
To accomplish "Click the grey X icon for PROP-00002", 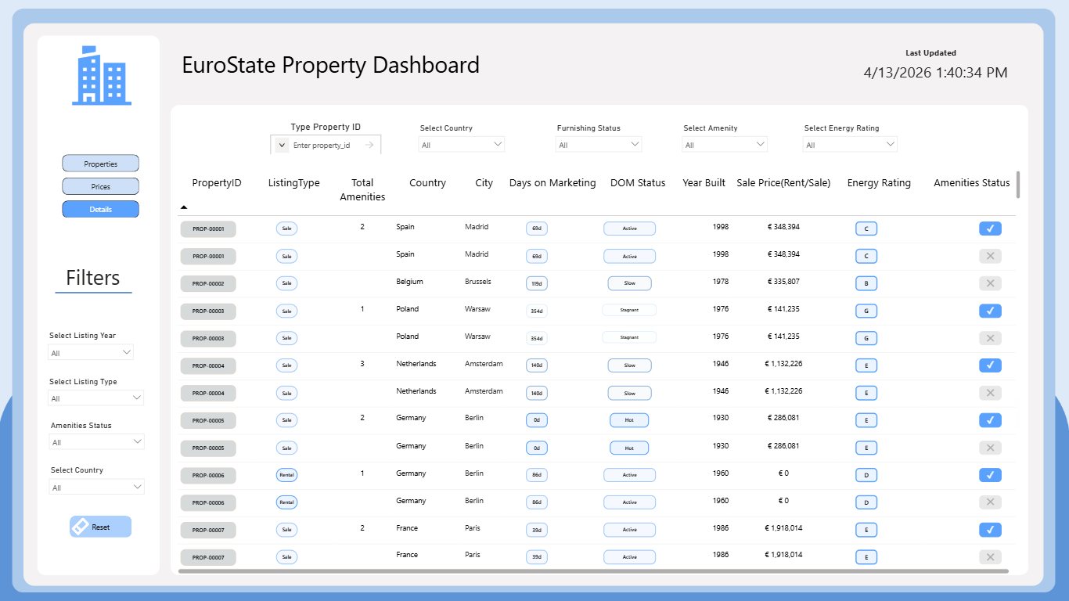I will click(x=990, y=283).
